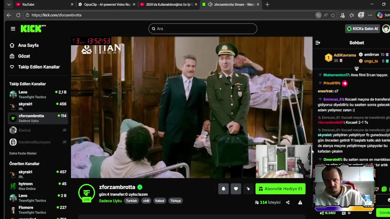Open read aloud icon in address bar
The image size is (390, 219).
point(326,15)
